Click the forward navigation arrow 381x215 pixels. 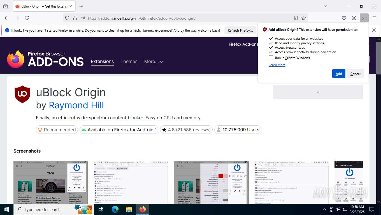pyautogui.click(x=17, y=18)
